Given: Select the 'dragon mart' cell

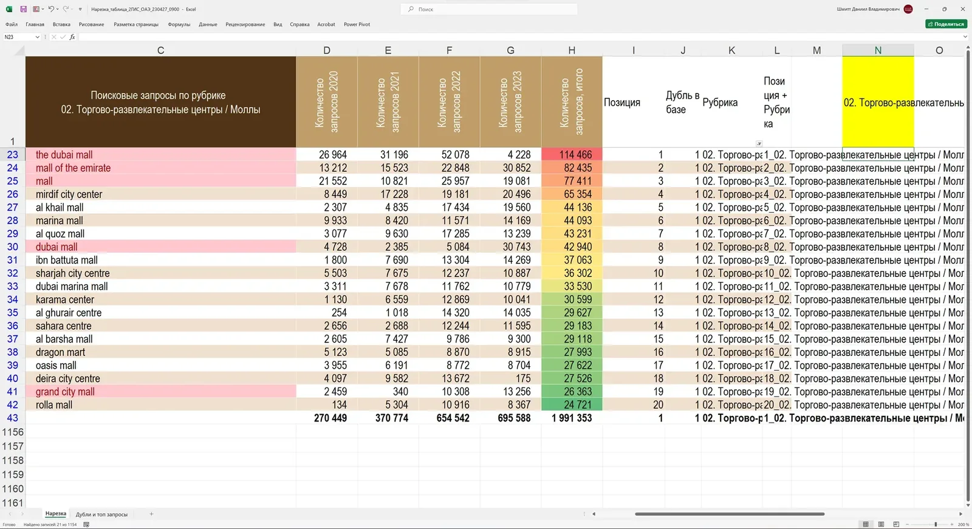Looking at the screenshot, I should [x=160, y=352].
